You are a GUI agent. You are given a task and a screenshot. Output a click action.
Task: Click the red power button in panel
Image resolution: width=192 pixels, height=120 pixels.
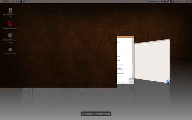coord(190,1)
